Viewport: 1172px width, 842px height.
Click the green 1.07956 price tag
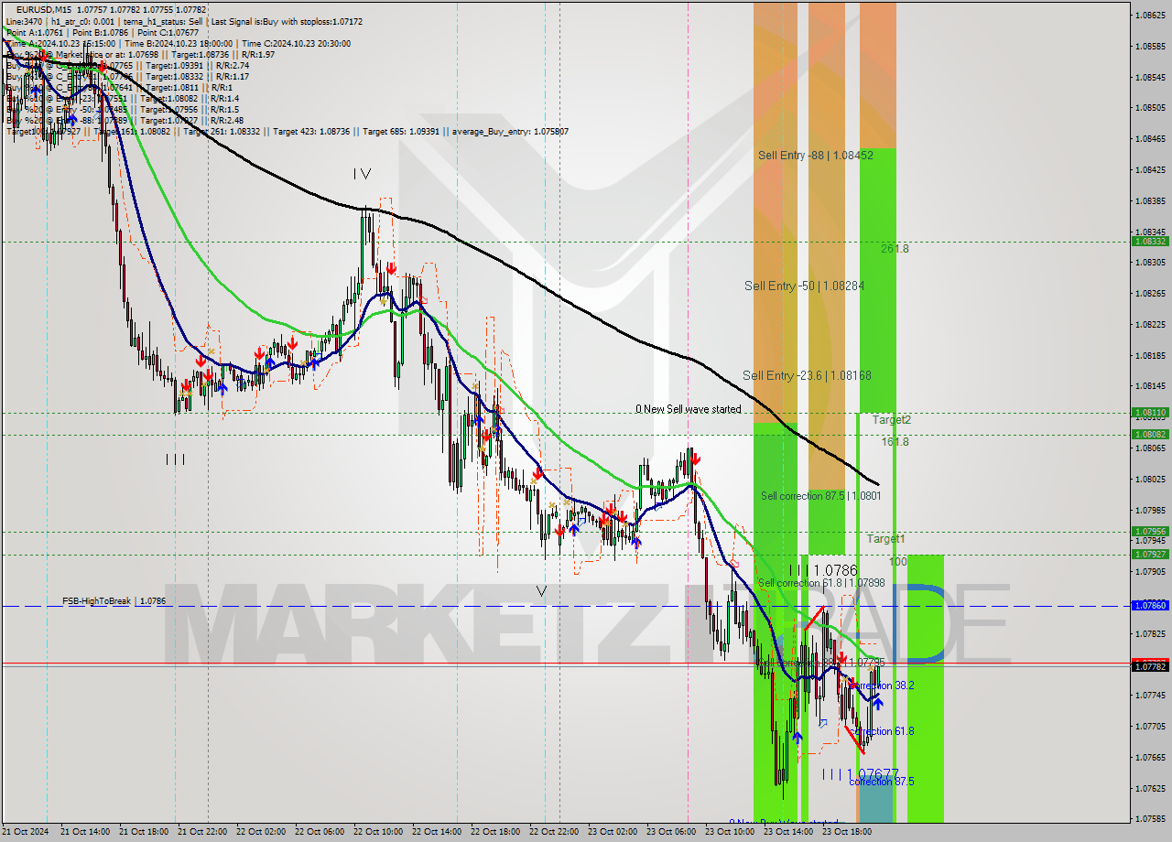coord(1150,532)
